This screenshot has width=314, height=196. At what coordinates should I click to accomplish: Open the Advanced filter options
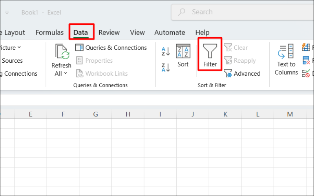point(242,74)
